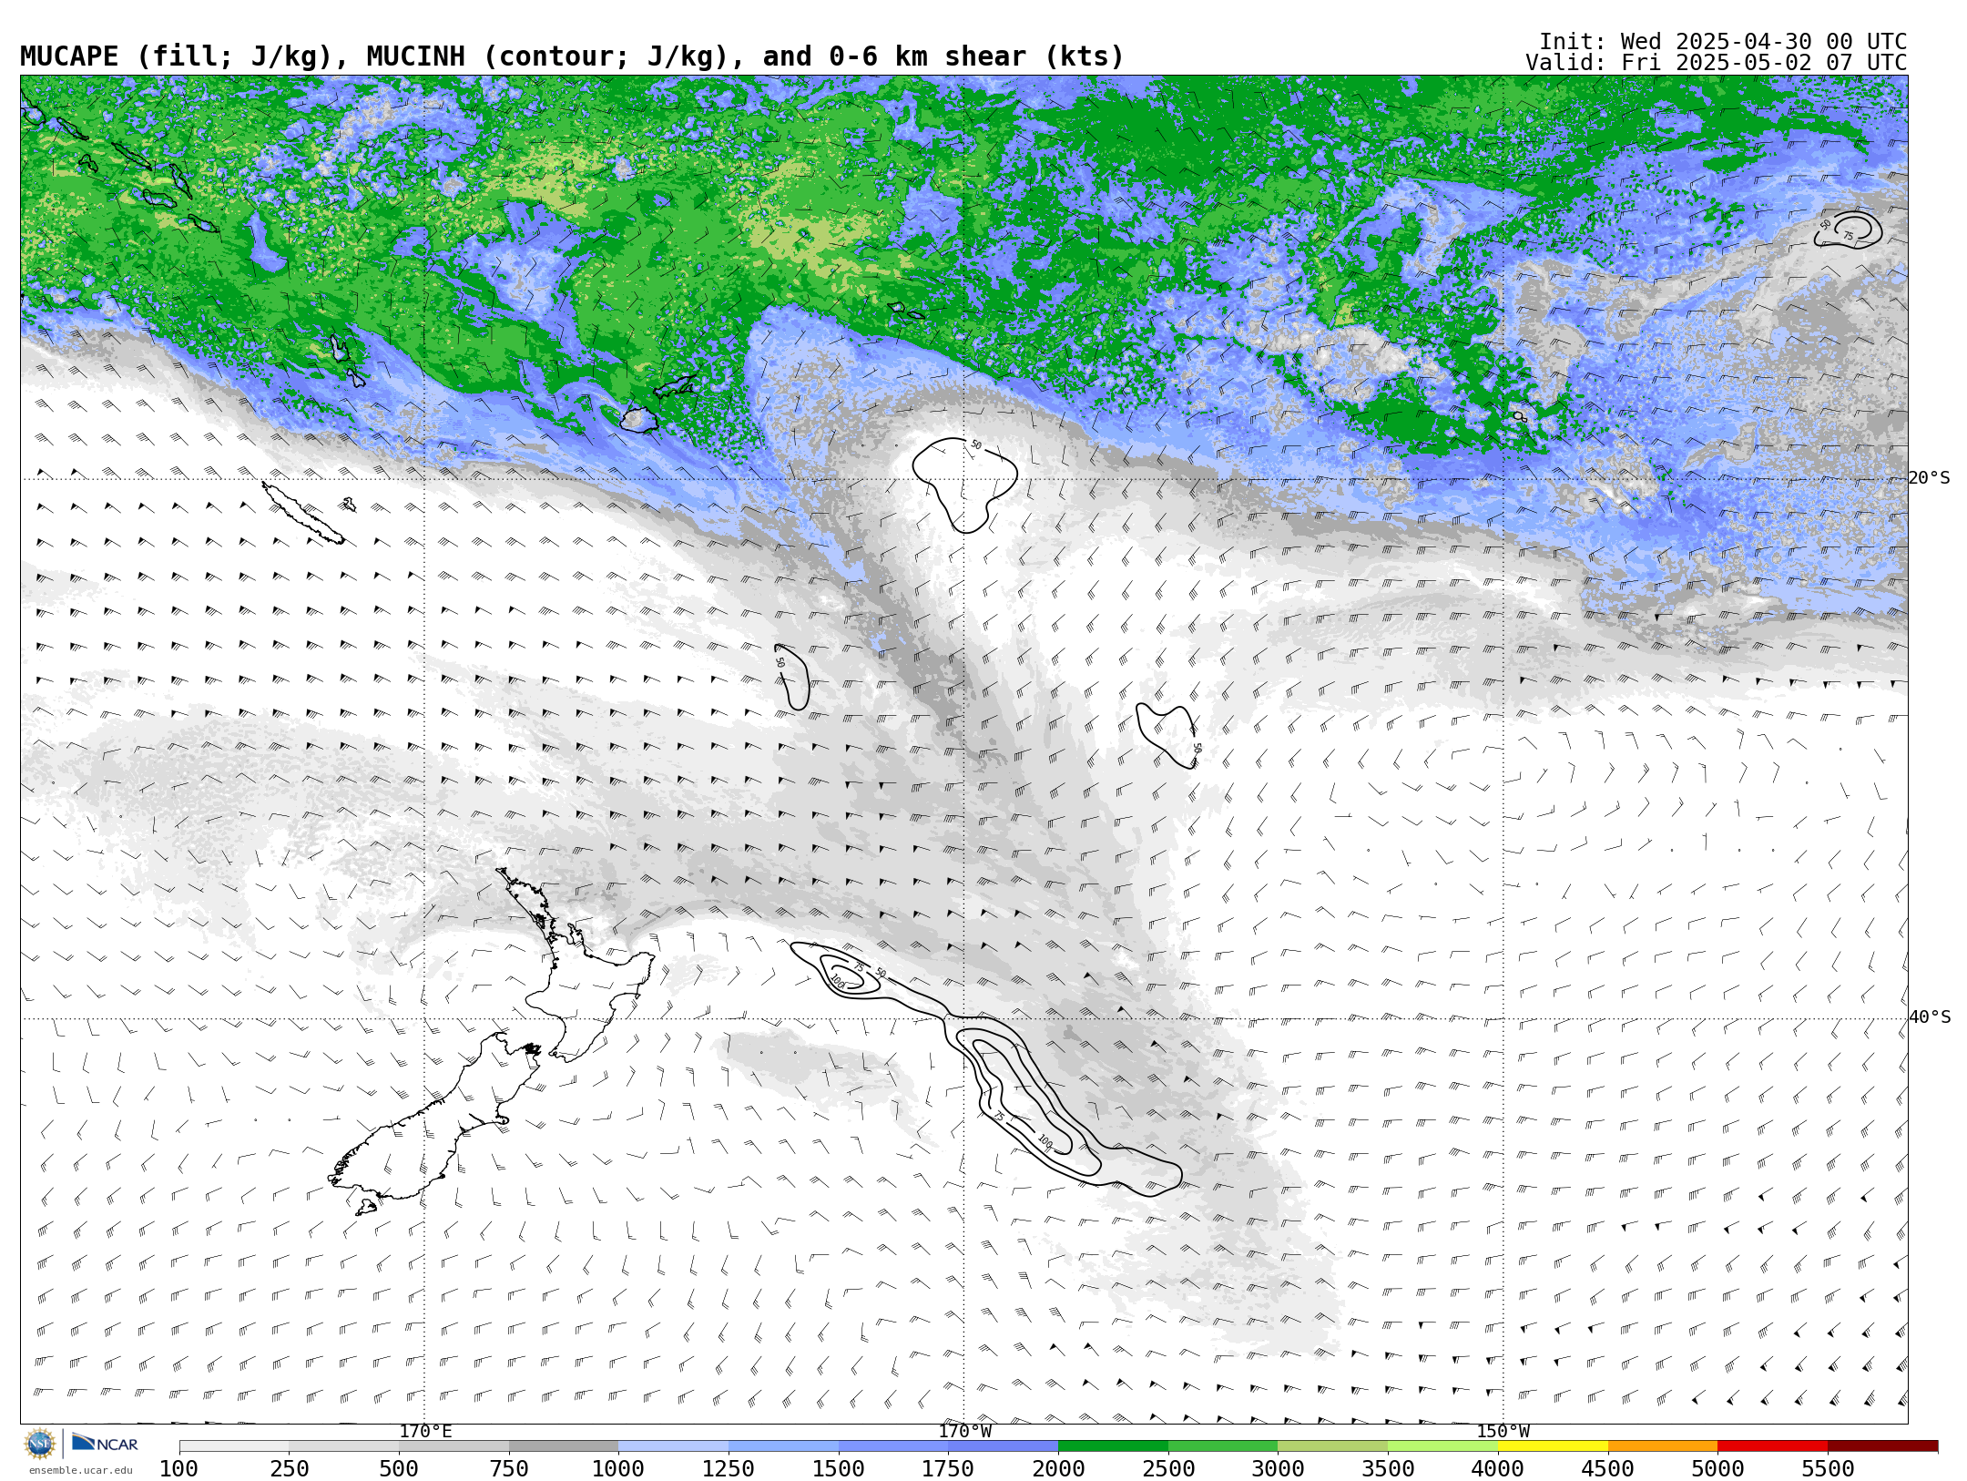Click the plot title starting with MUCAPE
This screenshot has width=1967, height=1481.
coord(572,57)
